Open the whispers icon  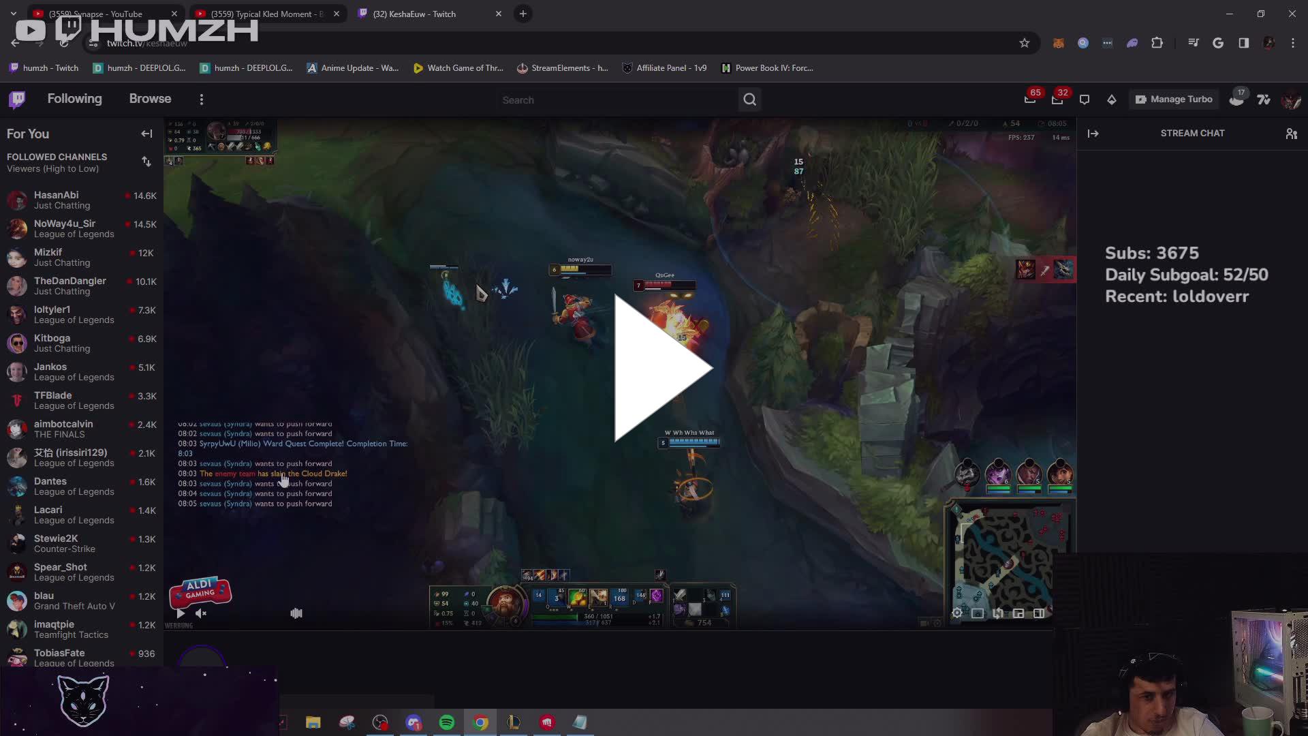pyautogui.click(x=1085, y=99)
